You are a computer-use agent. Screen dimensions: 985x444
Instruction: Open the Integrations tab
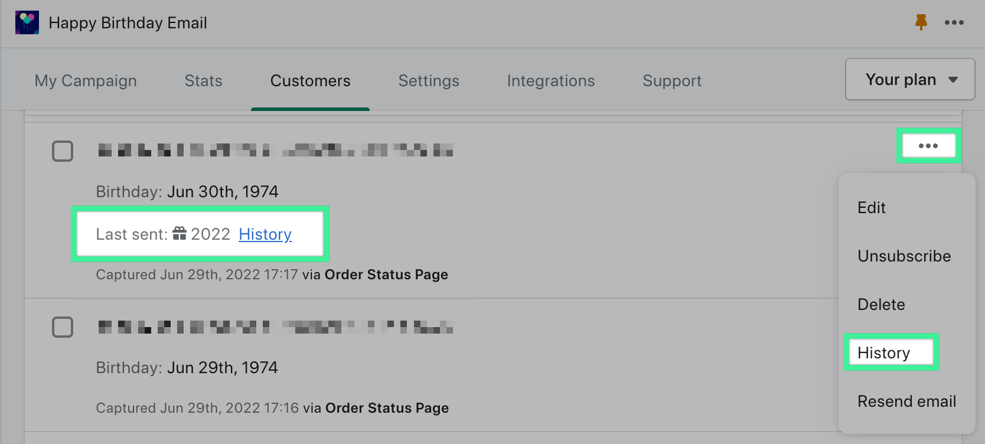[x=550, y=81]
